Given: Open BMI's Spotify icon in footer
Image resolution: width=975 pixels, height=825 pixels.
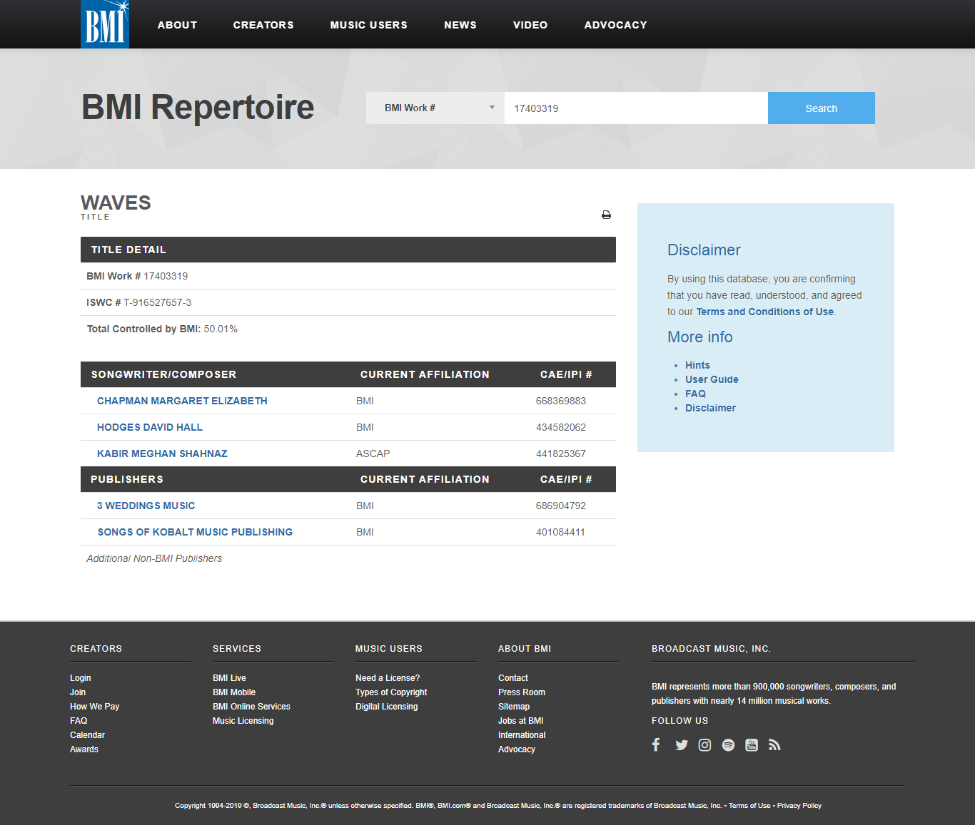Looking at the screenshot, I should [x=728, y=745].
